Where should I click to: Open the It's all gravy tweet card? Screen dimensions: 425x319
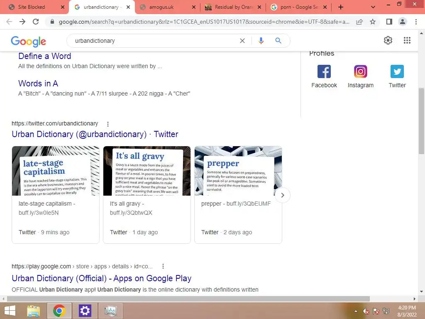point(147,195)
